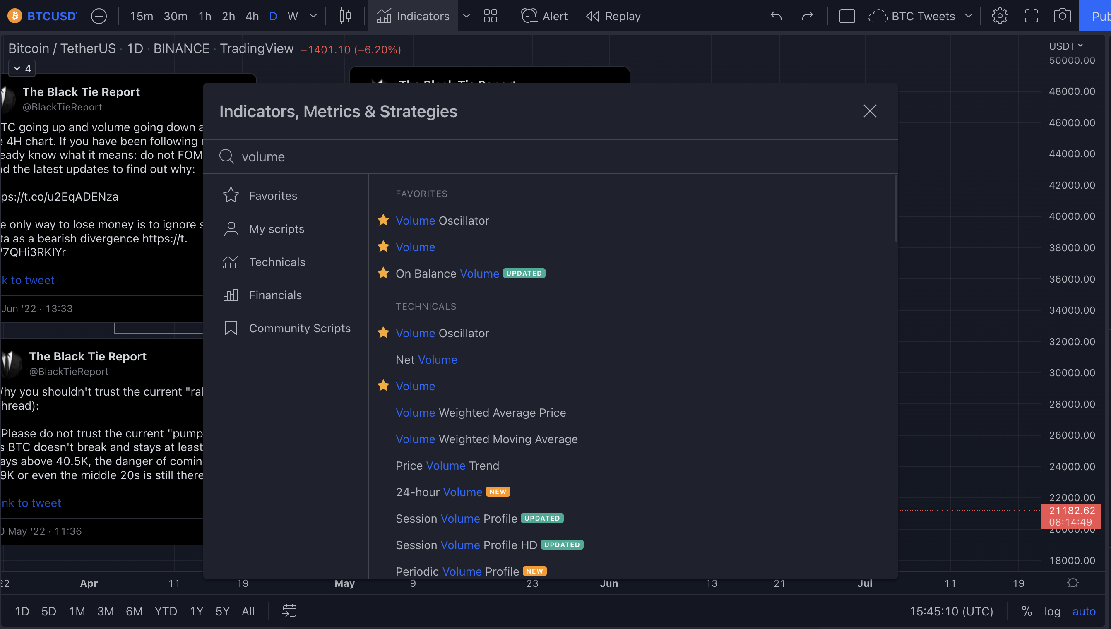Set the YTD date range
Viewport: 1111px width, 629px height.
166,611
